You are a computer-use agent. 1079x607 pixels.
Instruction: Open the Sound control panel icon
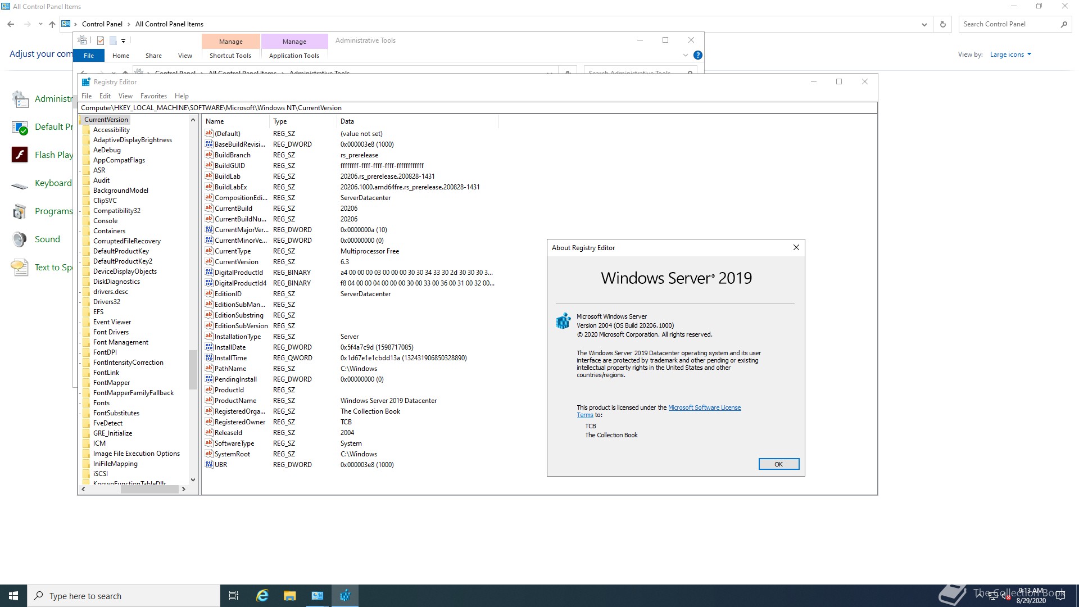pos(20,239)
